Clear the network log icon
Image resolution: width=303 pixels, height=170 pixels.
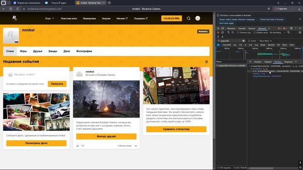(223, 33)
